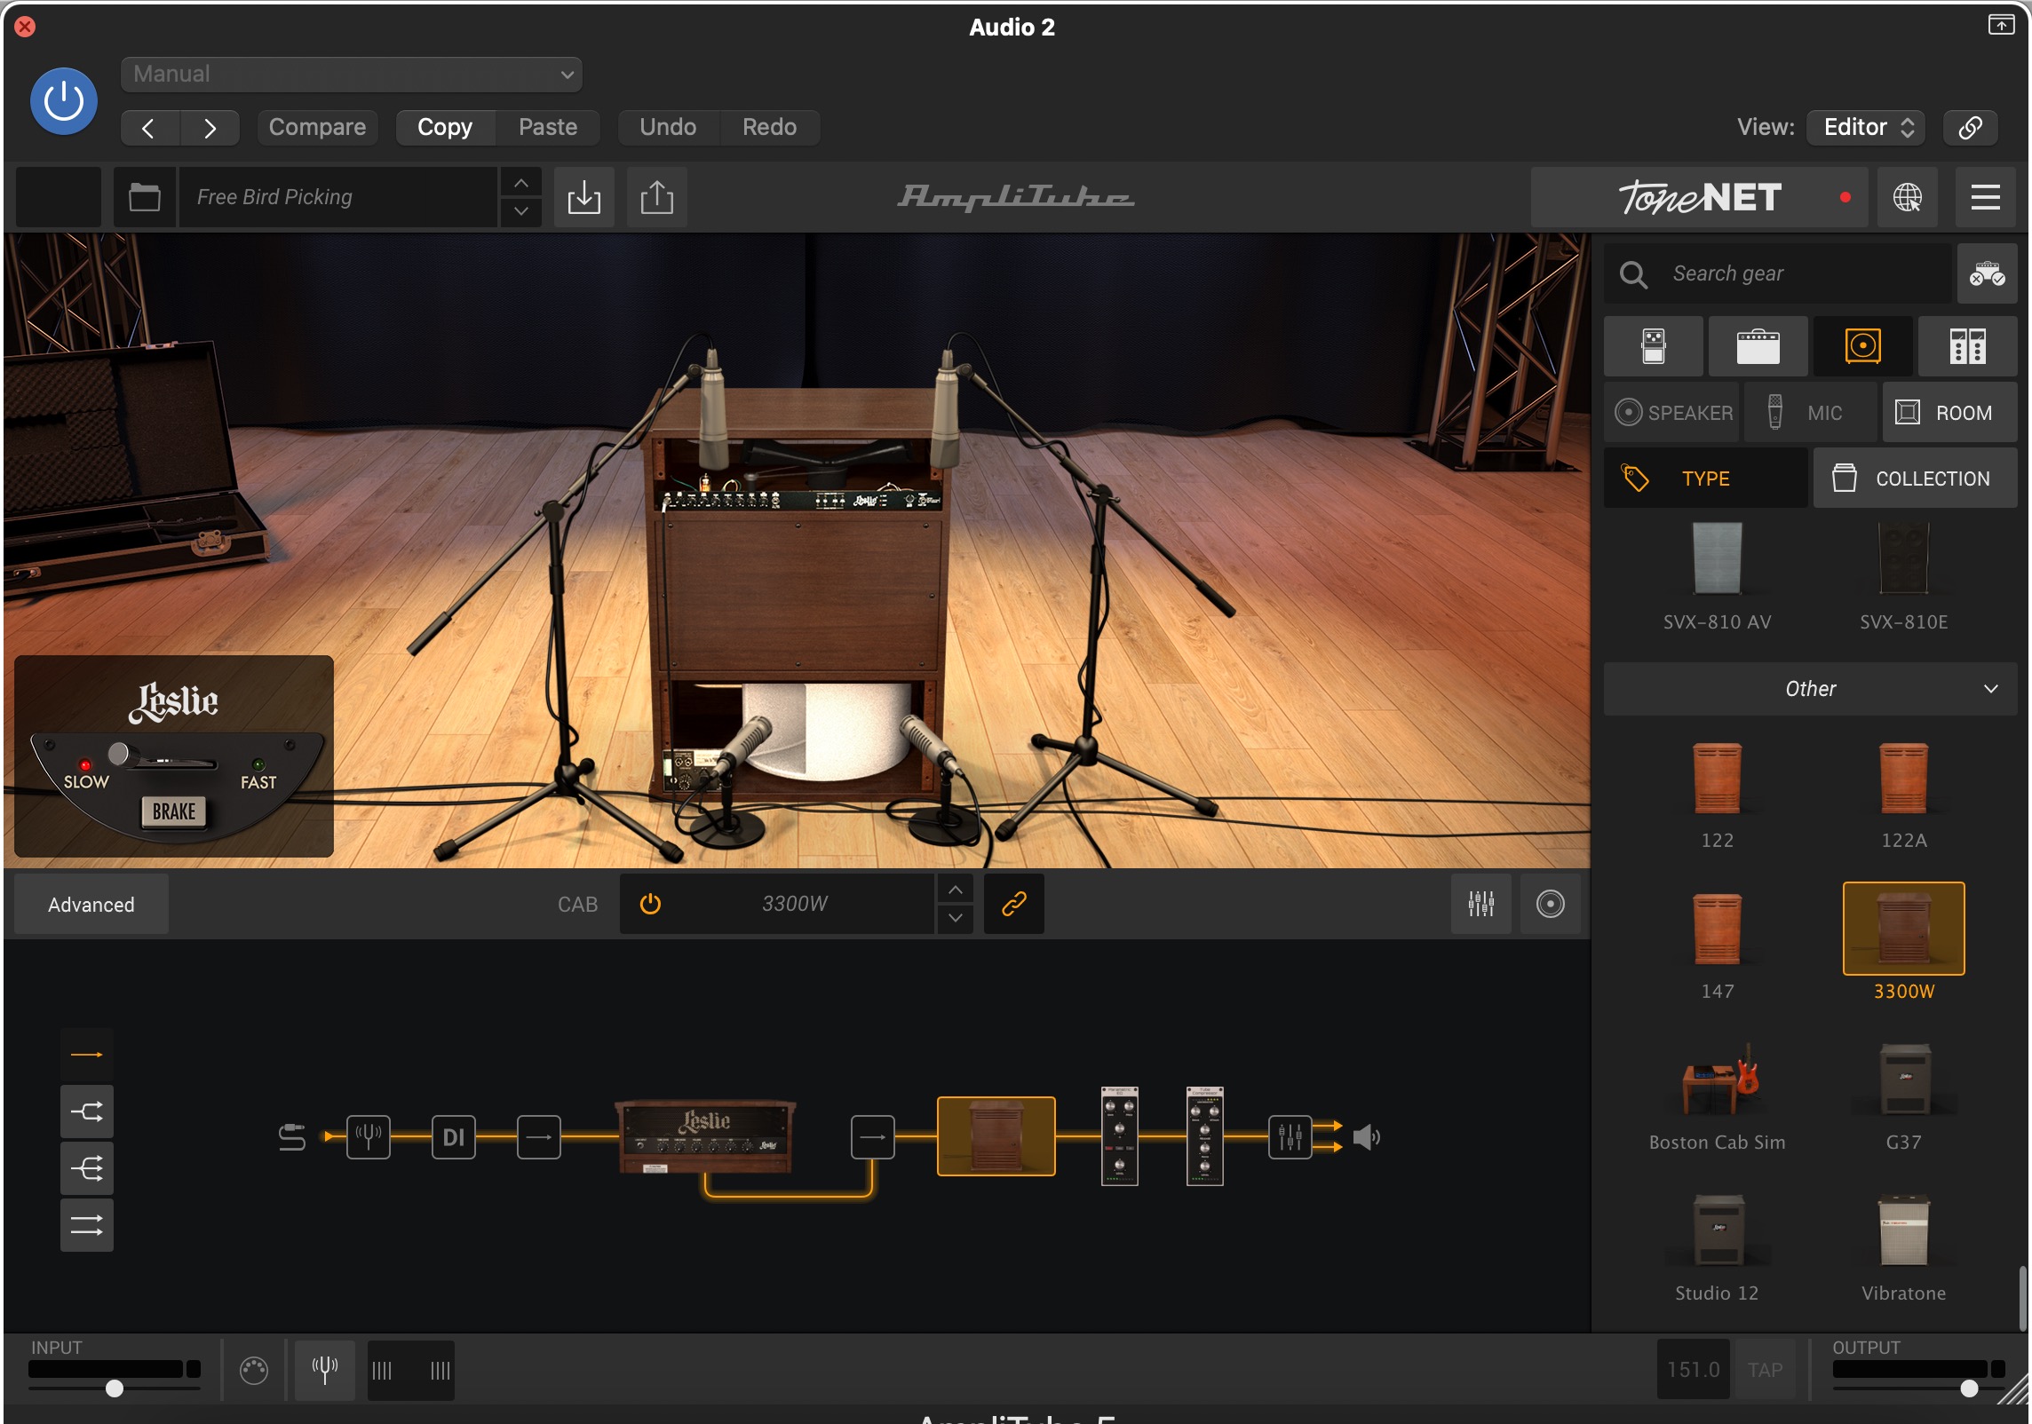This screenshot has height=1424, width=2032.
Task: Select the two-way split signal routing
Action: point(87,1112)
